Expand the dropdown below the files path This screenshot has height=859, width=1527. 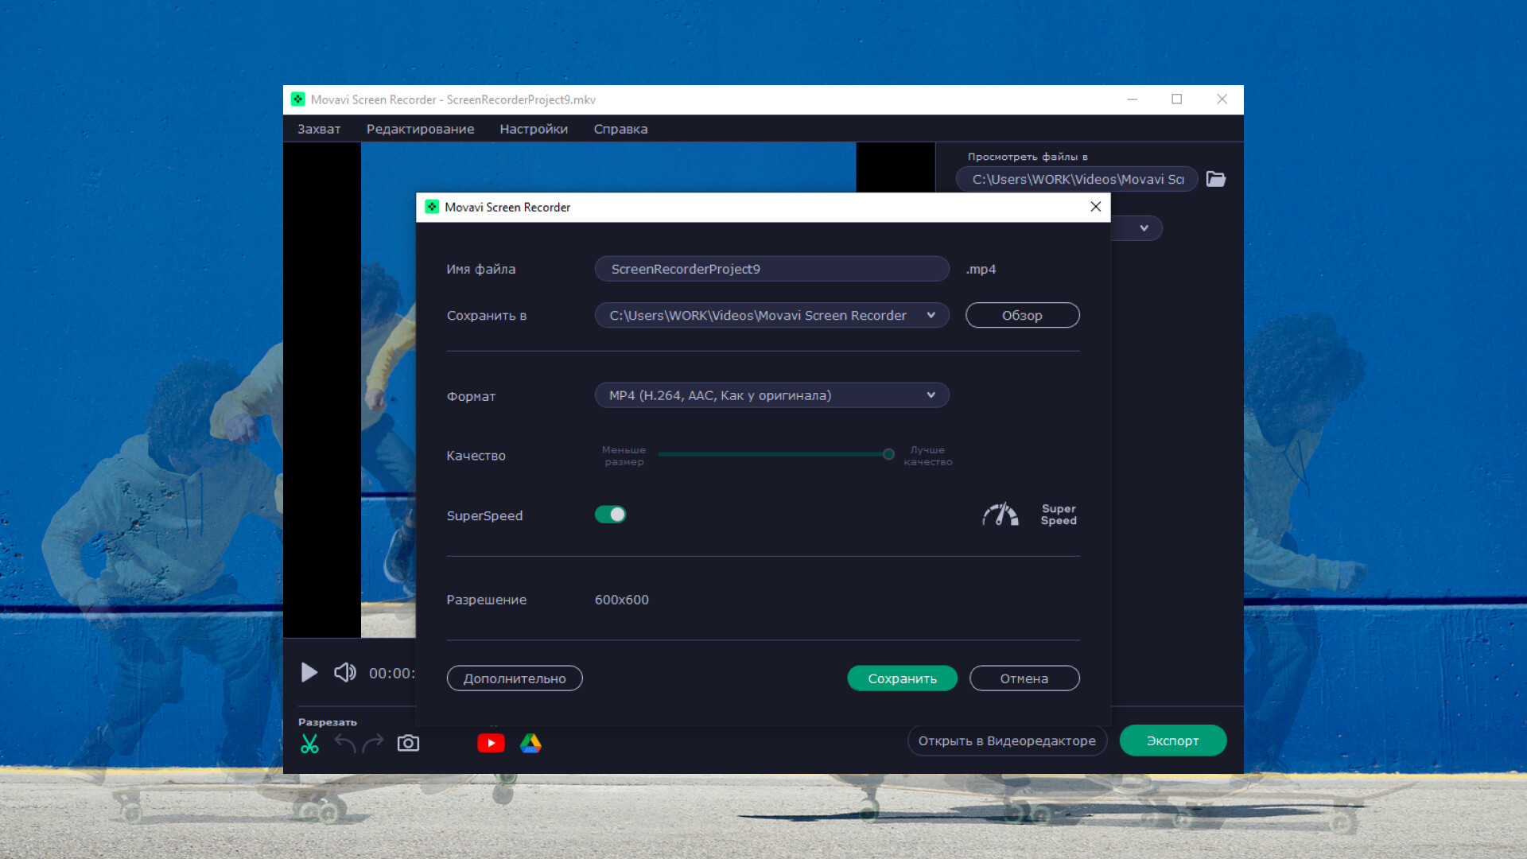coord(1143,228)
